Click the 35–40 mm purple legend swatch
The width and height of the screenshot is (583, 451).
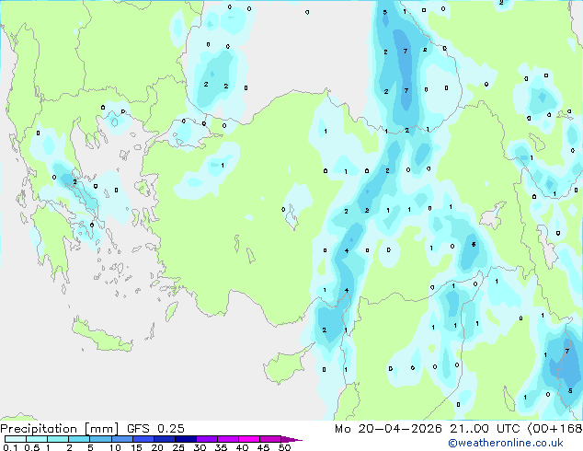[x=228, y=439]
